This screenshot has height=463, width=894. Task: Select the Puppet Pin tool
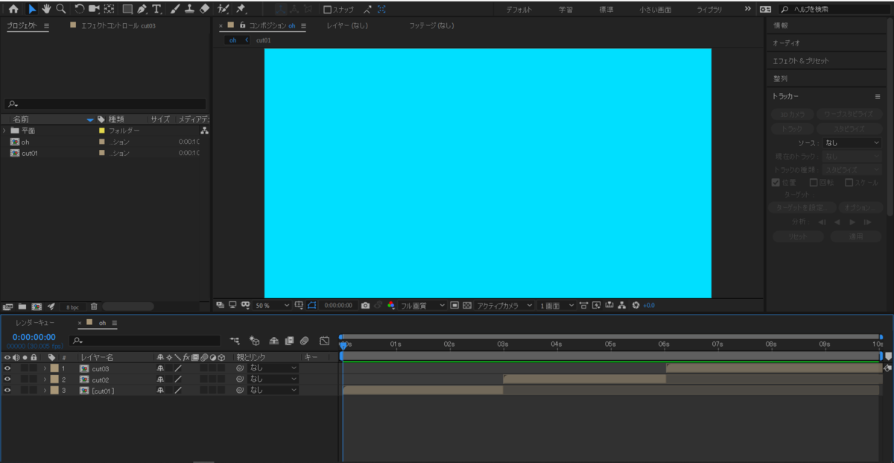[x=241, y=10]
